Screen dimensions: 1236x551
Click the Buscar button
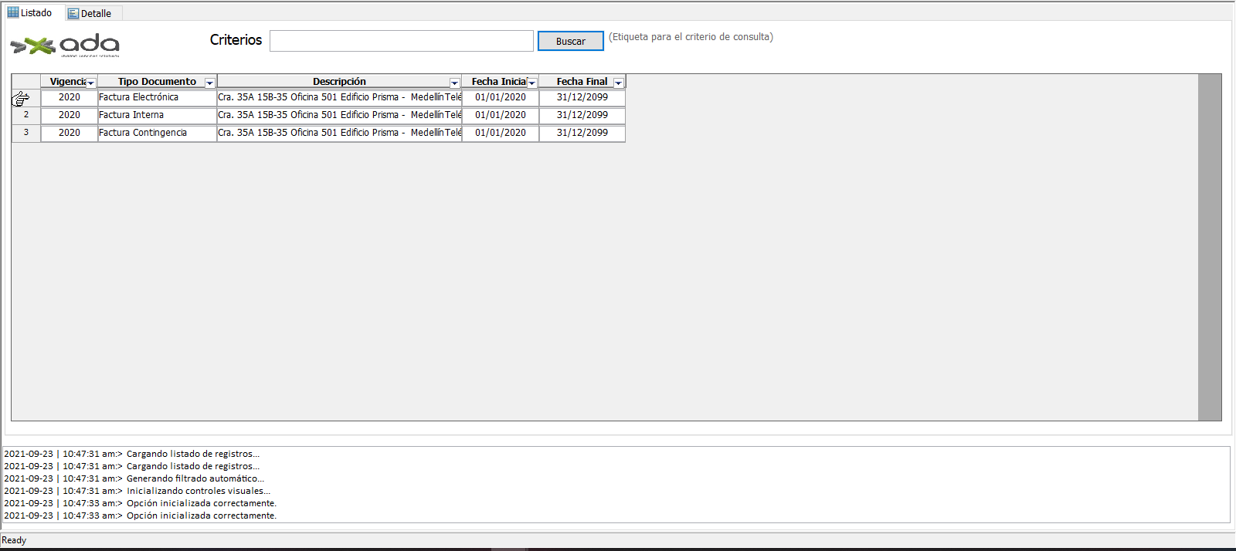(570, 42)
